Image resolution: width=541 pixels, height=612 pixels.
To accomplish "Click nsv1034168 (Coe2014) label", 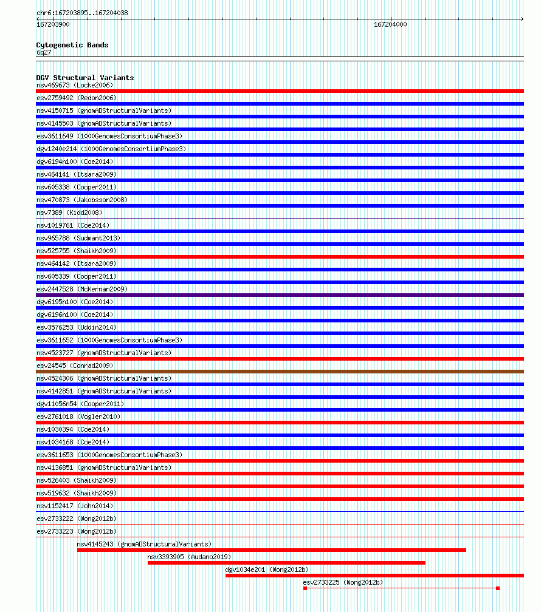I will (73, 442).
